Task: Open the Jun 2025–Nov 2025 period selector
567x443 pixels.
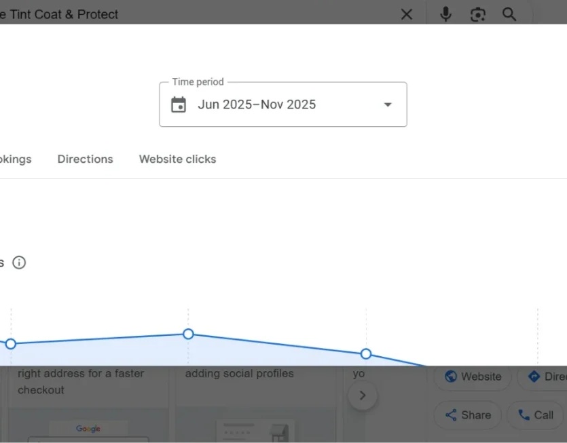Action: point(283,104)
